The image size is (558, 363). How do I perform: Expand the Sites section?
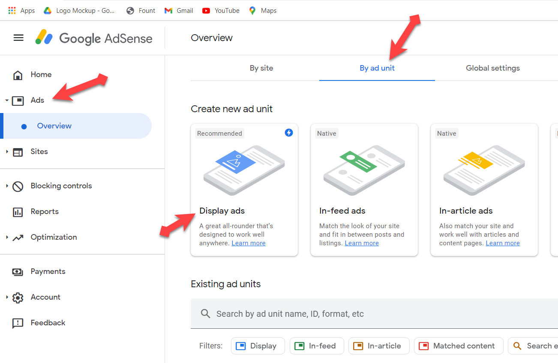[x=7, y=152]
